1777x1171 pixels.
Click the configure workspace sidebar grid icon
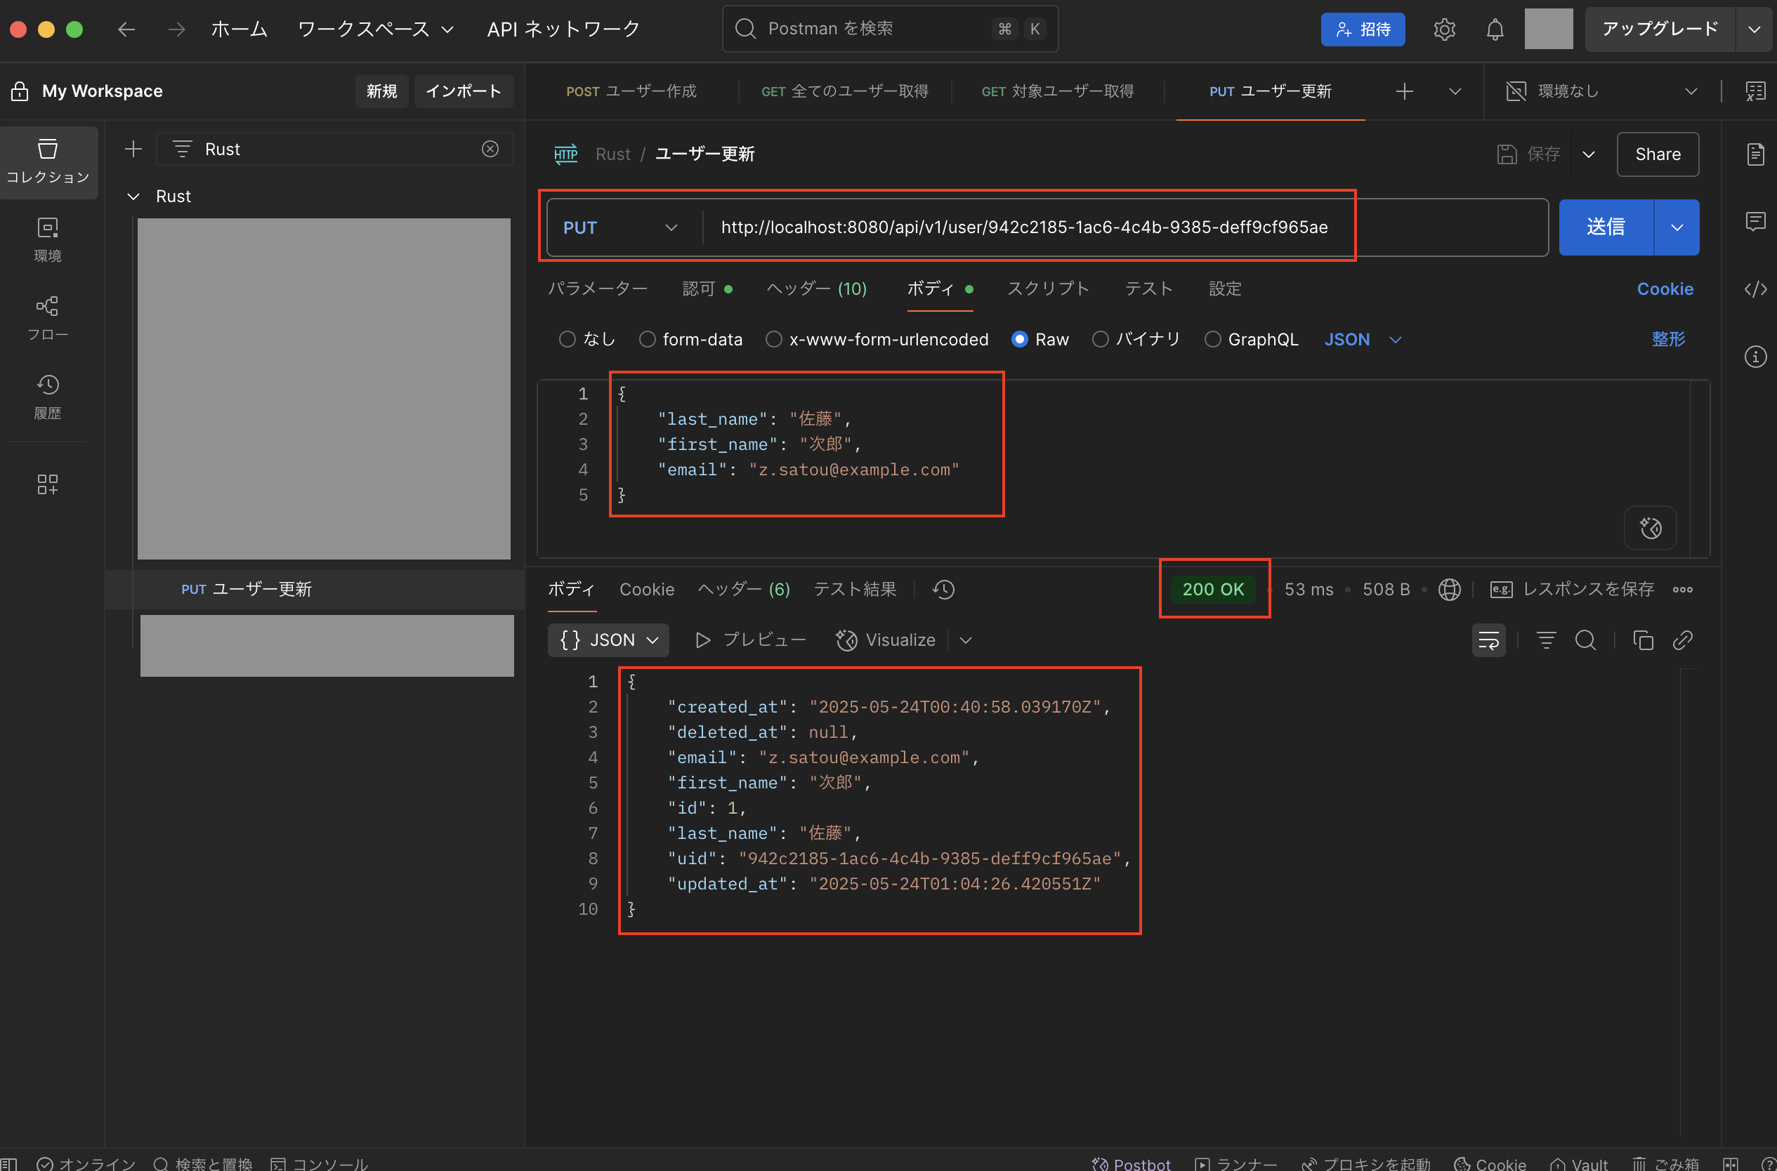pyautogui.click(x=48, y=484)
